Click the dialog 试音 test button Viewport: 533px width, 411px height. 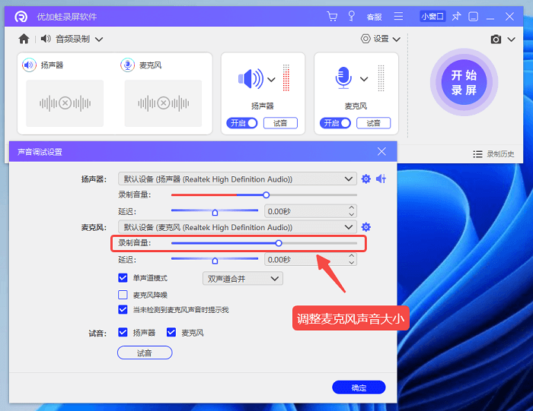pyautogui.click(x=145, y=353)
